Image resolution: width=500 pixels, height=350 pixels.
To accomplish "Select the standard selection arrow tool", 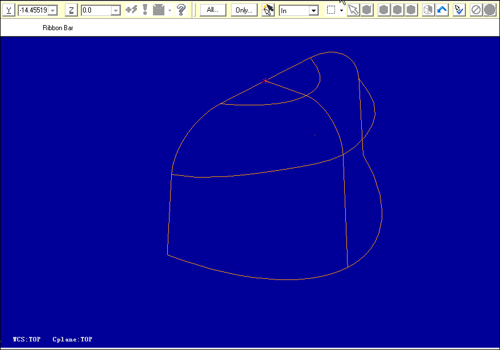I will tap(353, 9).
